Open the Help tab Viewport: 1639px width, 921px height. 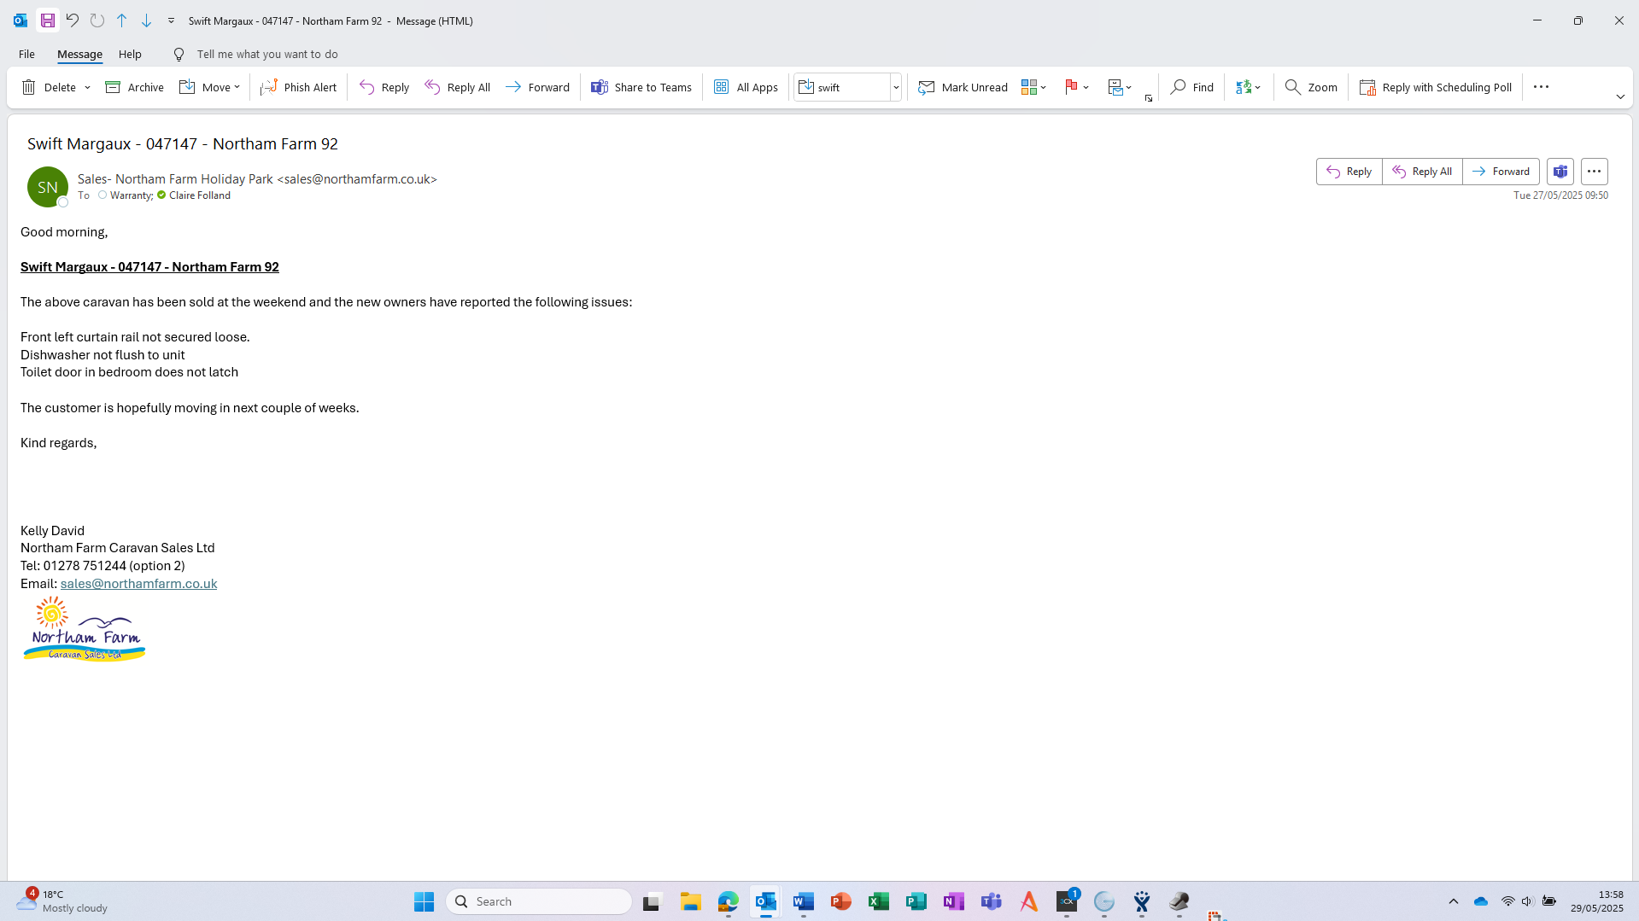coord(130,54)
